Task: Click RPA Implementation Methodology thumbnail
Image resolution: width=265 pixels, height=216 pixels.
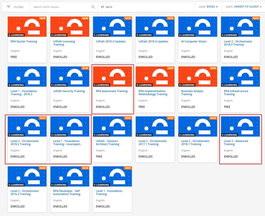Action: coord(155,77)
